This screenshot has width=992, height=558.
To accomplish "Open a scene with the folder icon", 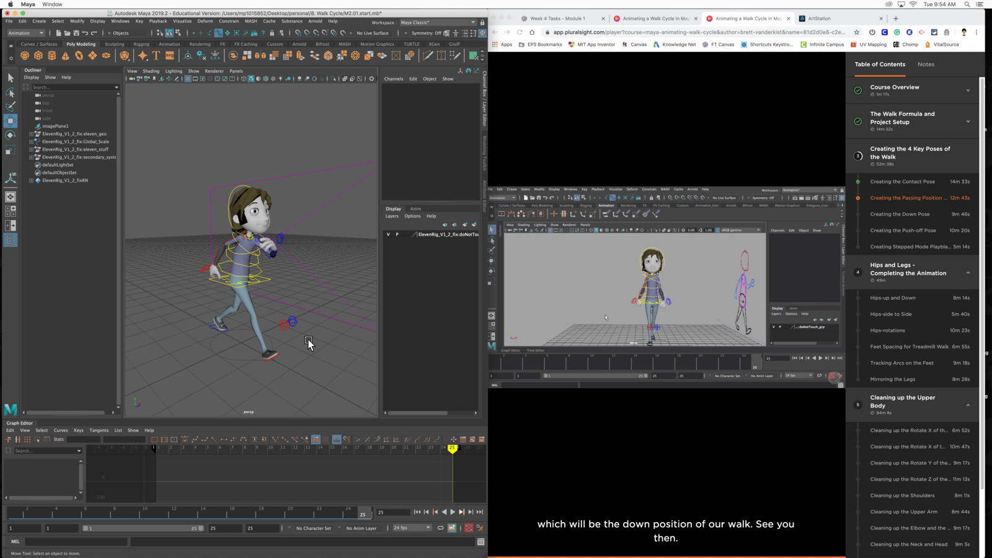I will pyautogui.click(x=68, y=33).
